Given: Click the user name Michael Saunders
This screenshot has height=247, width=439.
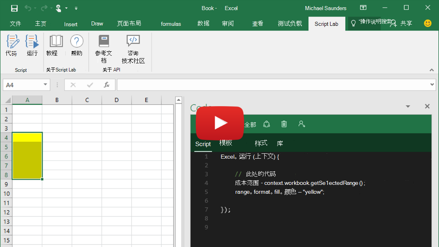Looking at the screenshot, I should click(x=326, y=8).
